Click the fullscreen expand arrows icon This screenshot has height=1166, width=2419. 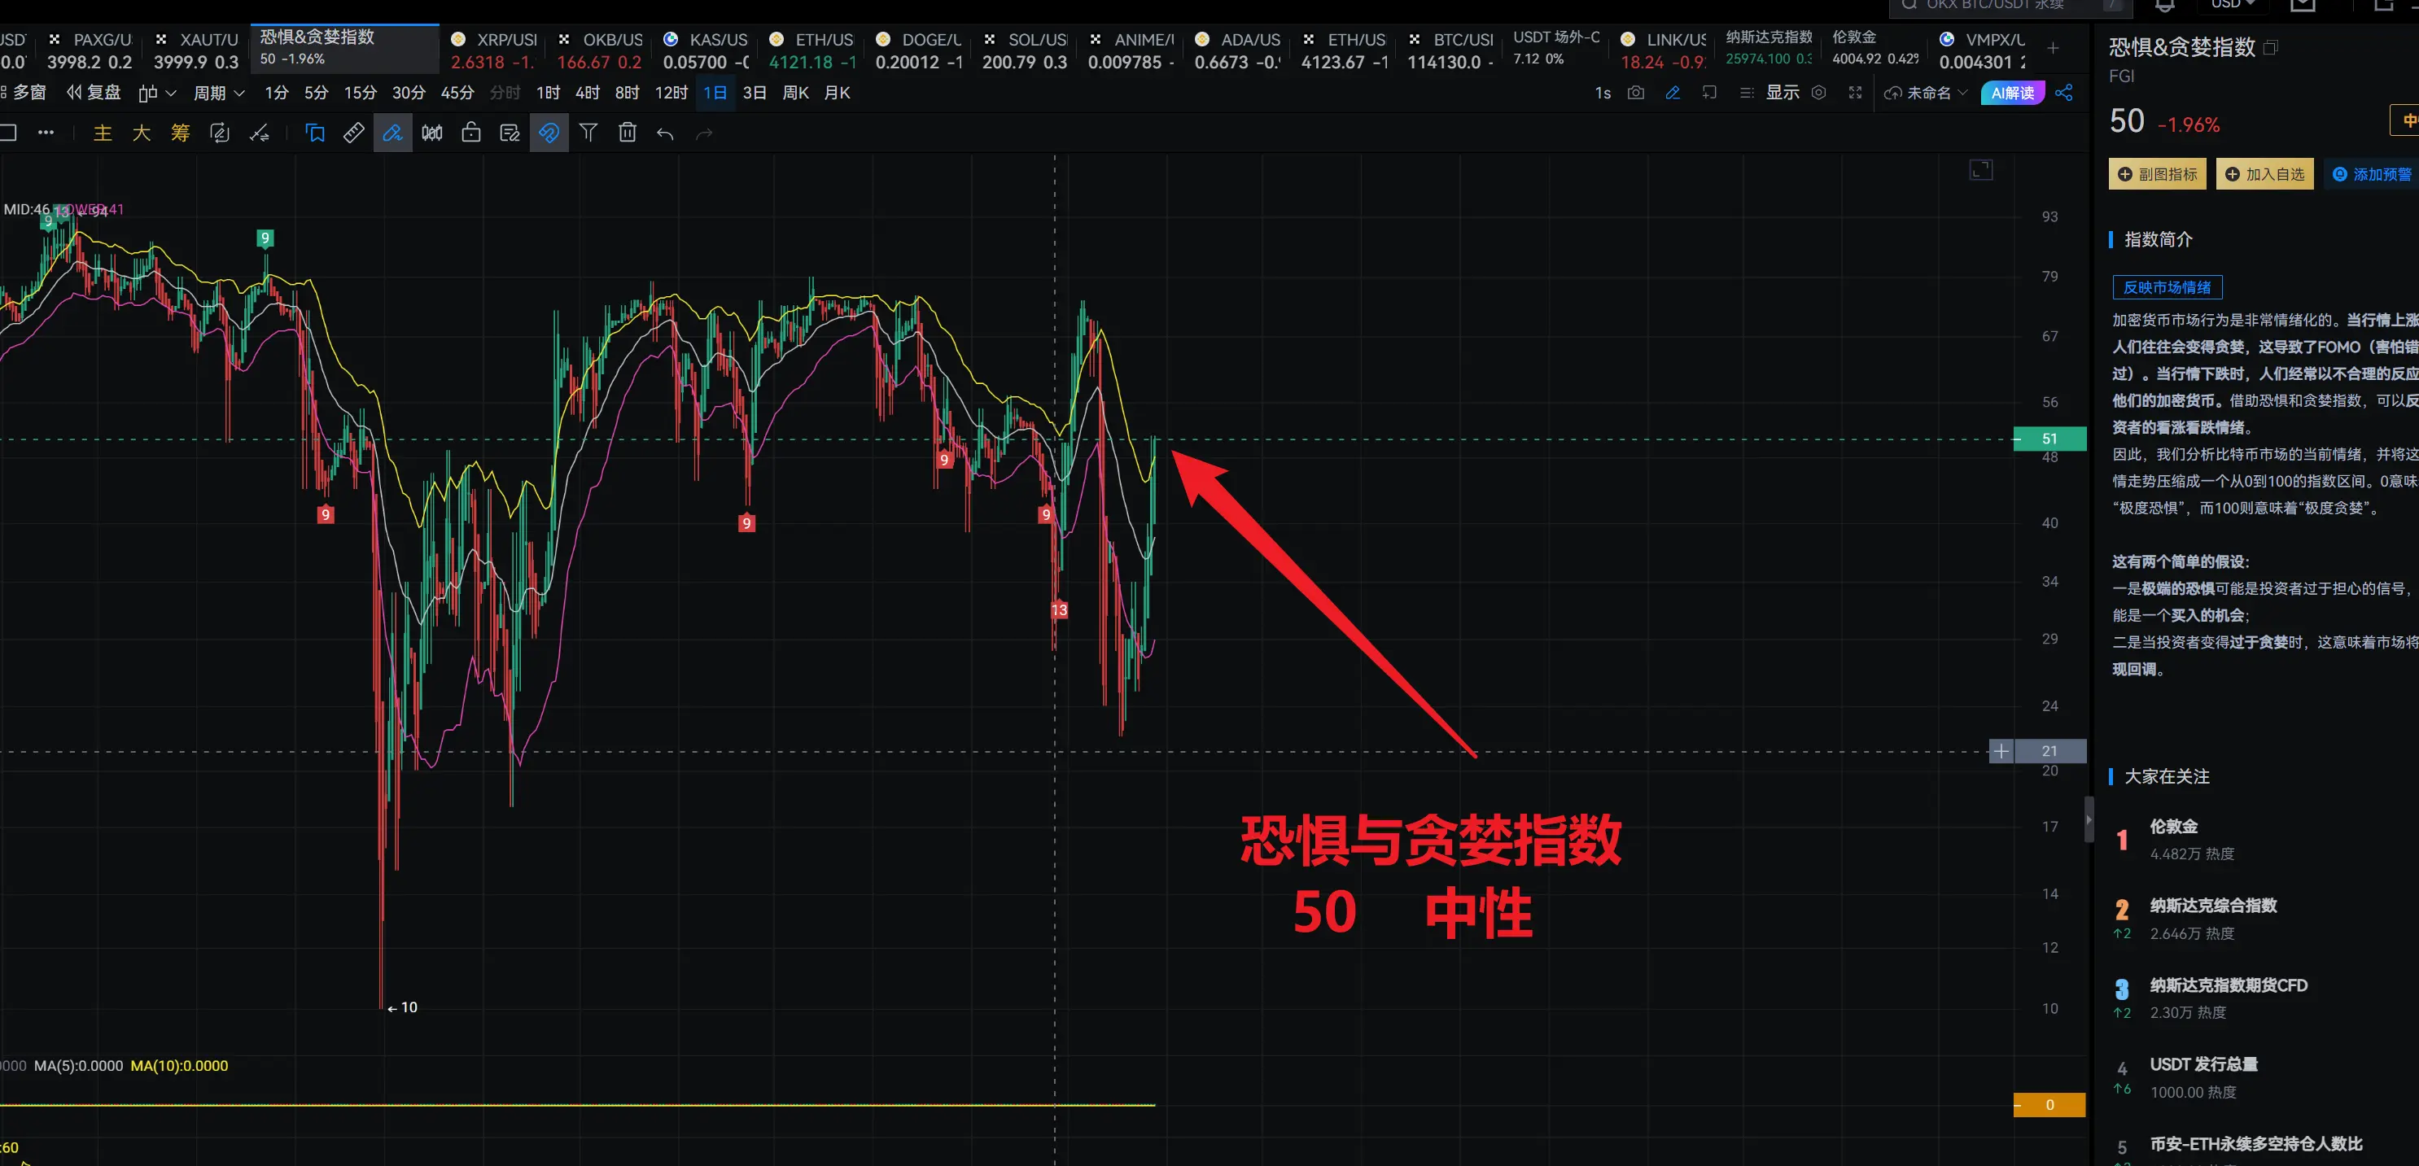[1856, 93]
